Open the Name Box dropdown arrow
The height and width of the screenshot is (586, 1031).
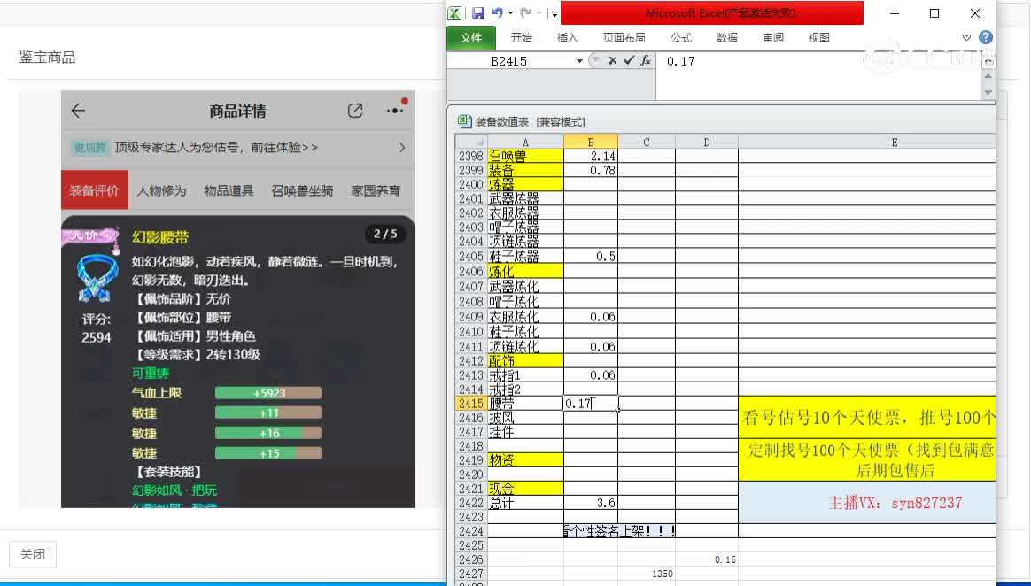[579, 61]
